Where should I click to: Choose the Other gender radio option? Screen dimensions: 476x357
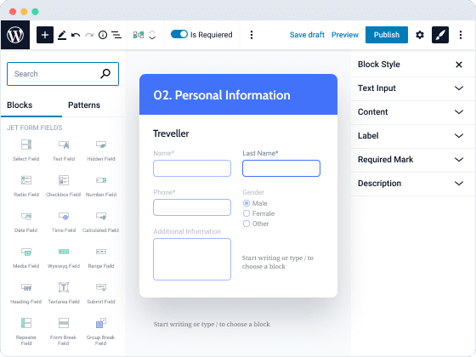(246, 224)
